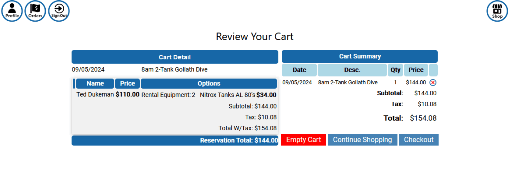This screenshot has height=190, width=508.
Task: Click Continue Shopping button
Action: 362,140
